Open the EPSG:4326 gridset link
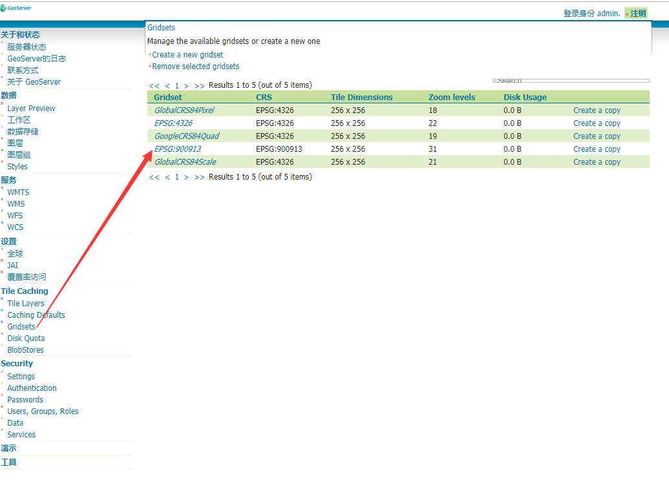The height and width of the screenshot is (489, 669). (x=173, y=123)
